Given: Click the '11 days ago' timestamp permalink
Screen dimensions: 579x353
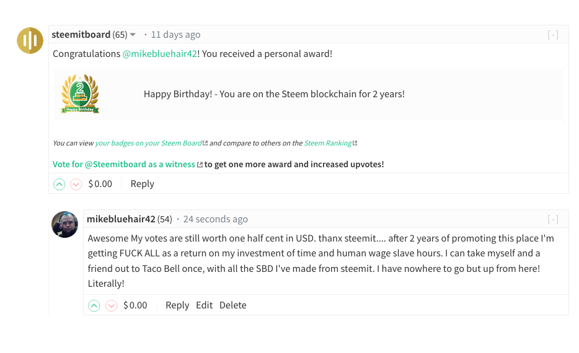Looking at the screenshot, I should coord(175,35).
